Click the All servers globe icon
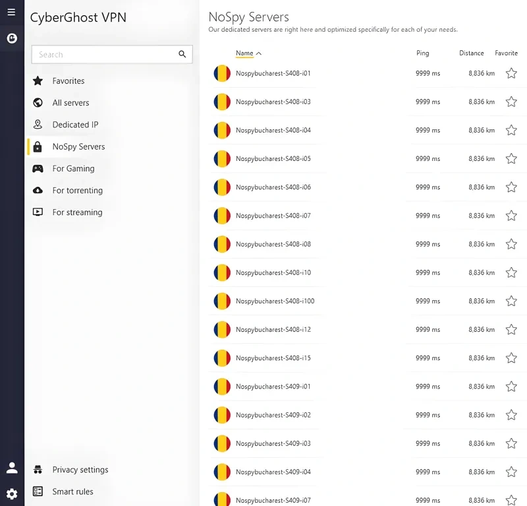Screen dimensions: 527x506 click(38, 103)
